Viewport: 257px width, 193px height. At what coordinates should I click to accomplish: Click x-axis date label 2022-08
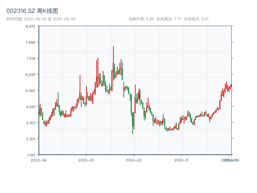tap(39, 160)
